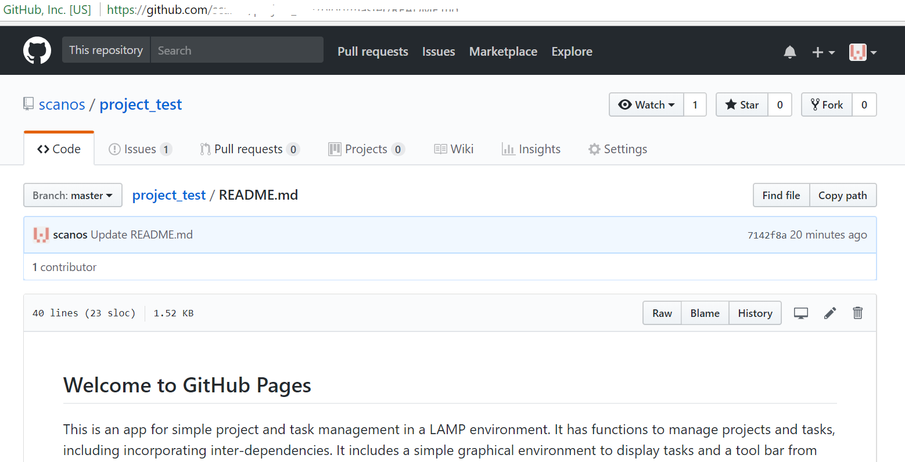Open the Settings tab
Screen dimensions: 905x462
pyautogui.click(x=617, y=149)
